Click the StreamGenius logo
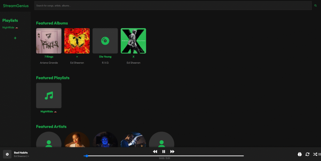Image resolution: width=321 pixels, height=161 pixels. (16, 6)
